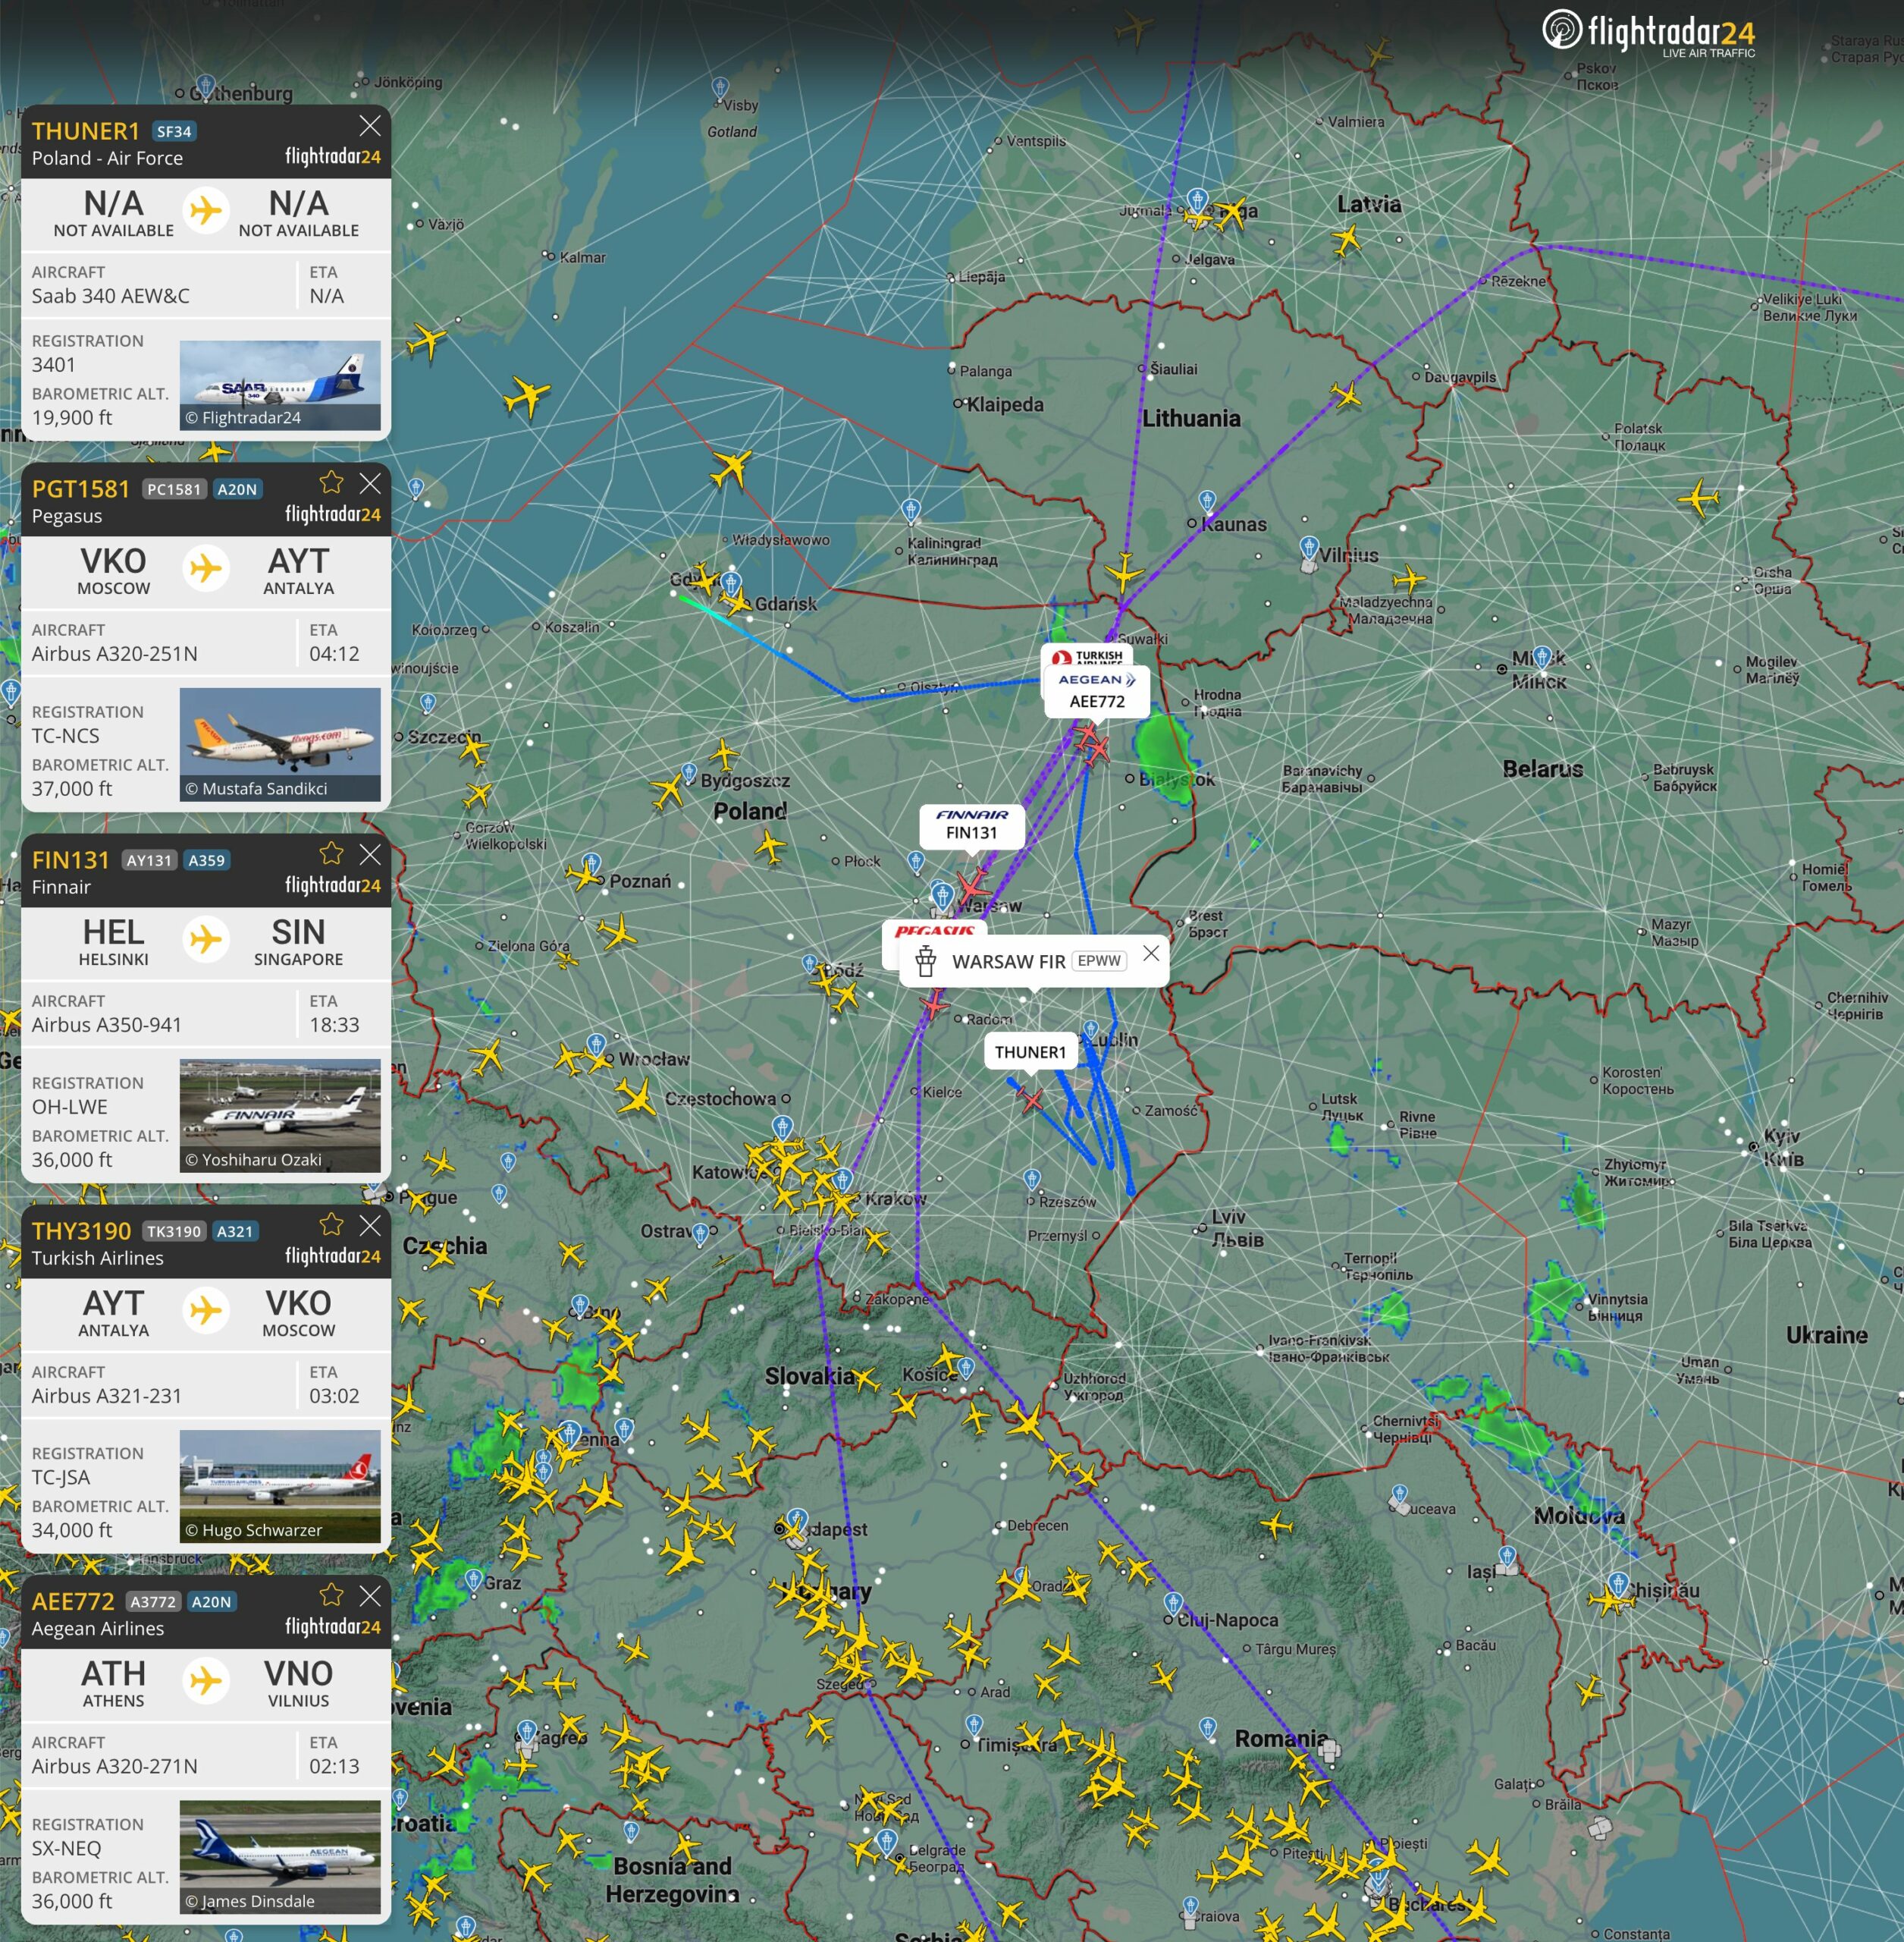Close the THUNER1 flight card
The height and width of the screenshot is (1942, 1904).
point(370,126)
